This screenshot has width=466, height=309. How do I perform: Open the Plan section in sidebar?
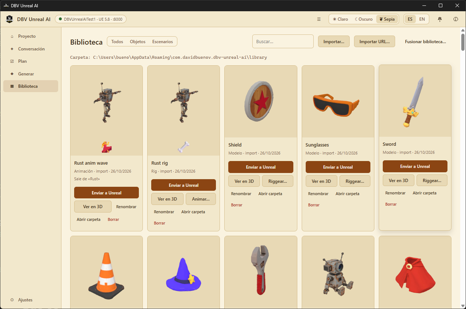coord(31,61)
